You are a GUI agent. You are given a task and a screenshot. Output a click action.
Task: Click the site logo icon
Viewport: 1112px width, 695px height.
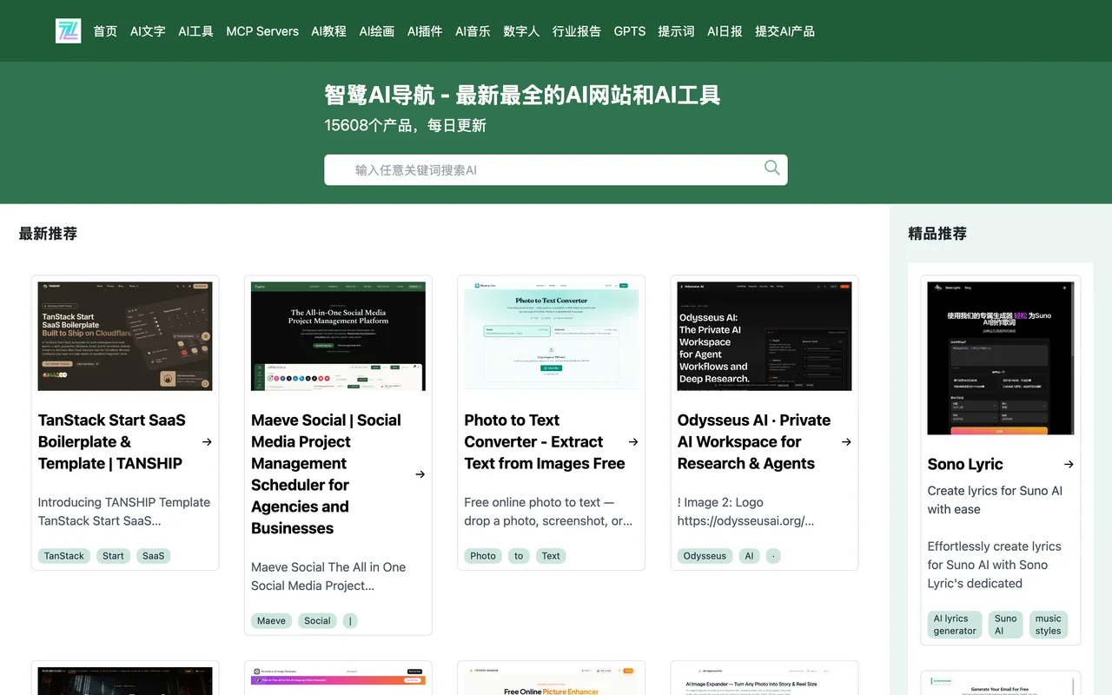[68, 31]
